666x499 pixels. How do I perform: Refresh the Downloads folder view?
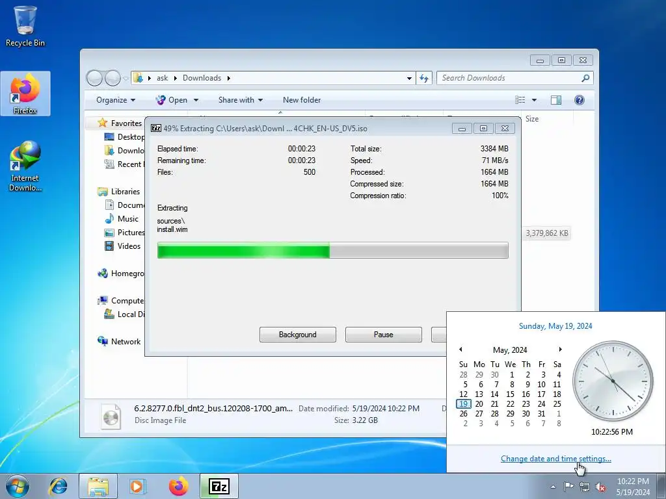[x=424, y=78]
